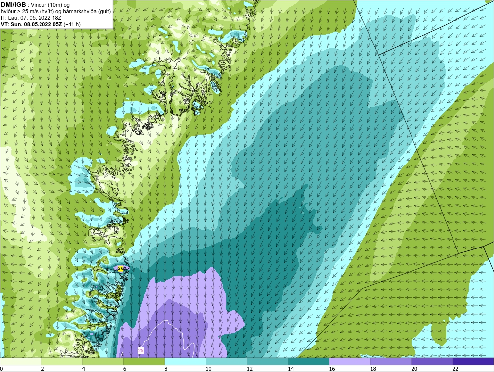Click the '25' gust contour label
The width and height of the screenshot is (494, 372).
pyautogui.click(x=141, y=350)
